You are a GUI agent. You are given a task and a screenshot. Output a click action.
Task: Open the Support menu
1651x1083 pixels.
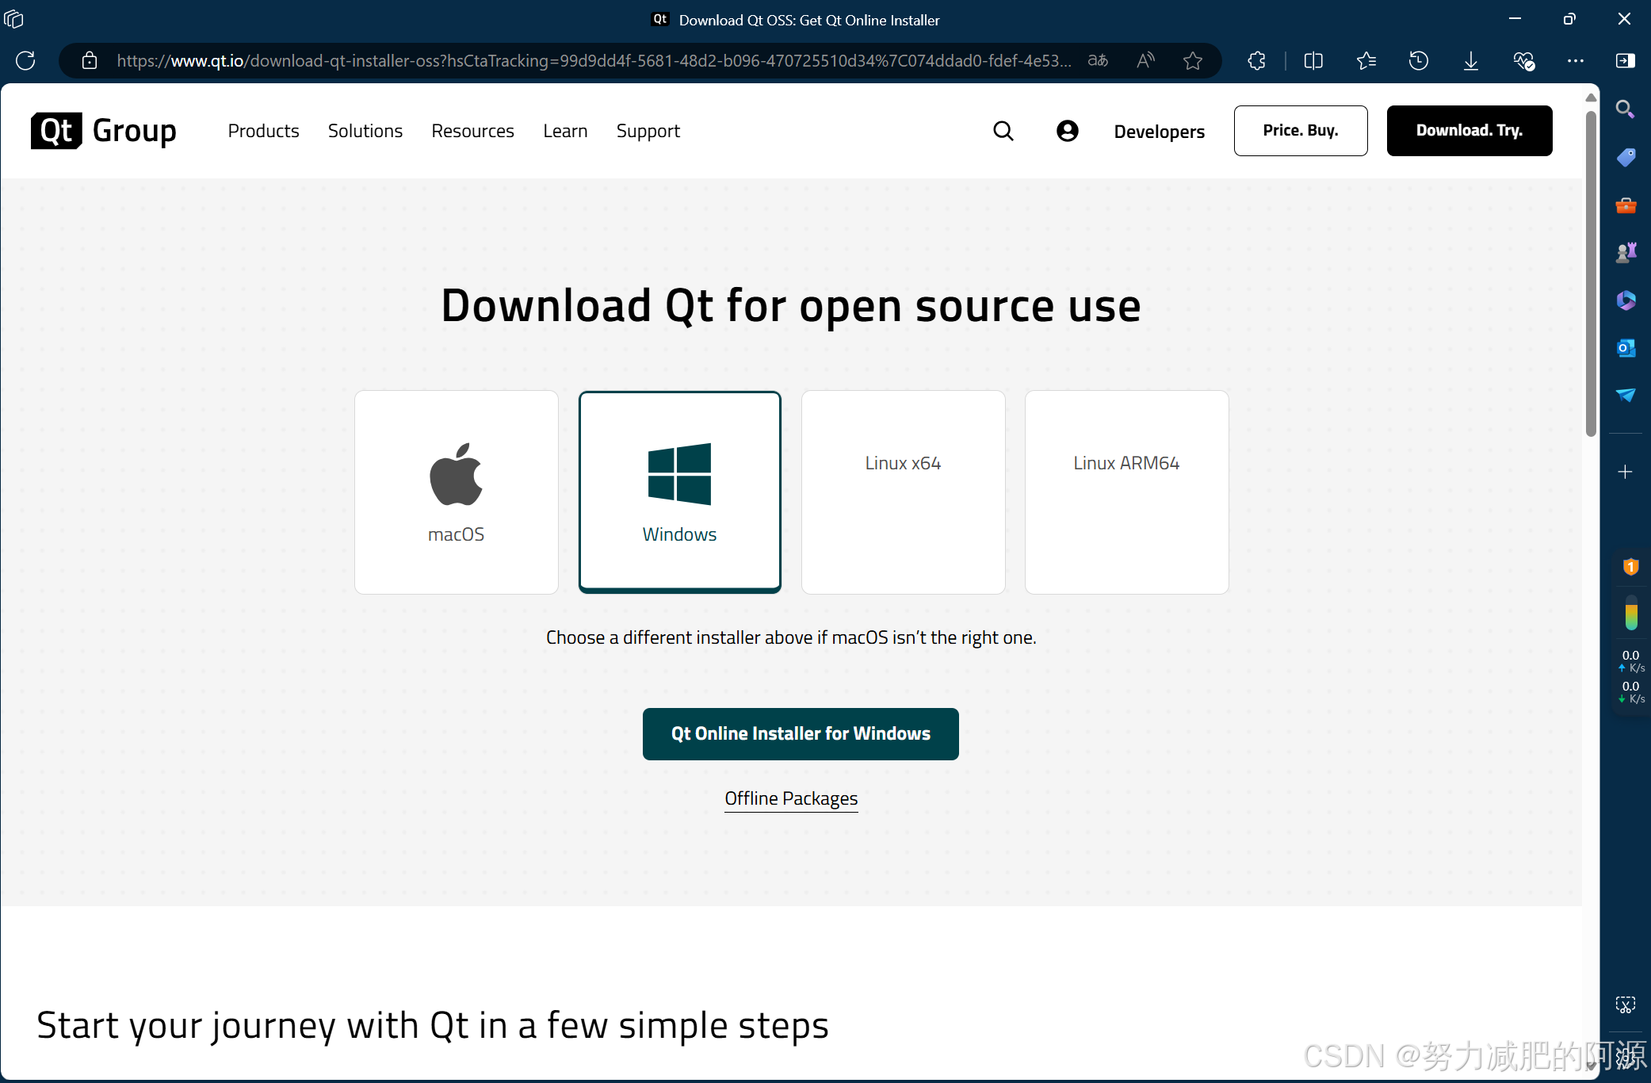[x=648, y=131]
